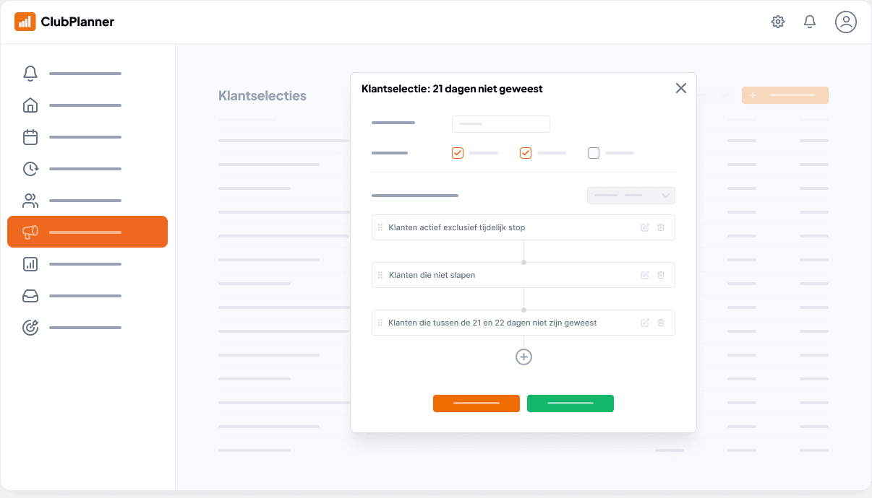Grab drag handle of '21 en 22 dagen' rule
Screen dimensions: 872x498
coord(380,323)
